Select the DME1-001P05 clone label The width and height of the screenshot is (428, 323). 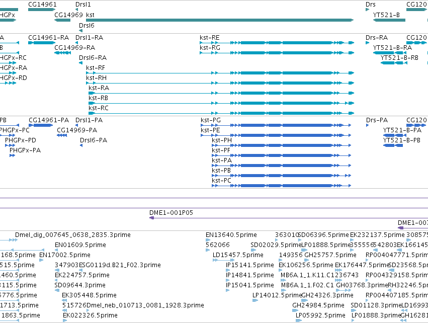point(171,213)
